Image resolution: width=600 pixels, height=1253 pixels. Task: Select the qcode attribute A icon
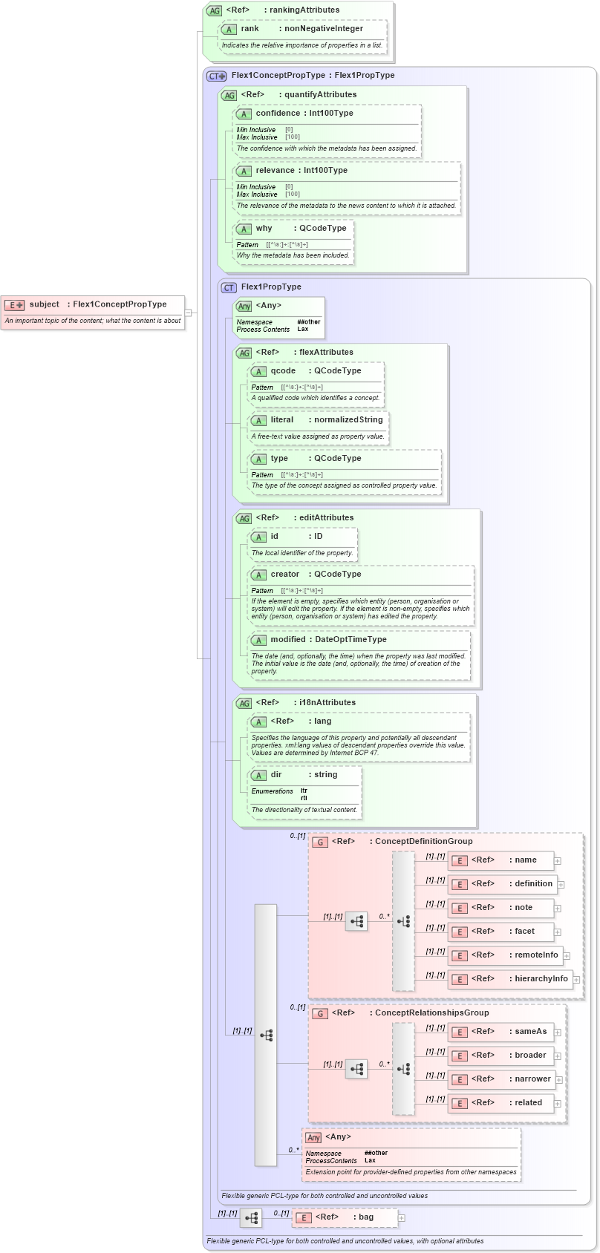[258, 371]
